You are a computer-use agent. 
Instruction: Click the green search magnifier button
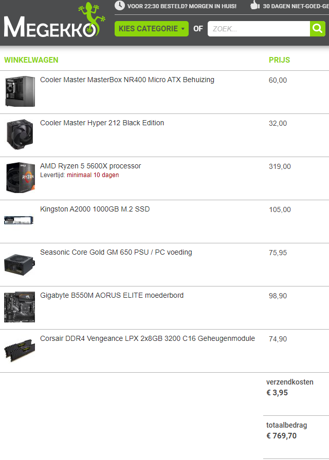(x=318, y=29)
